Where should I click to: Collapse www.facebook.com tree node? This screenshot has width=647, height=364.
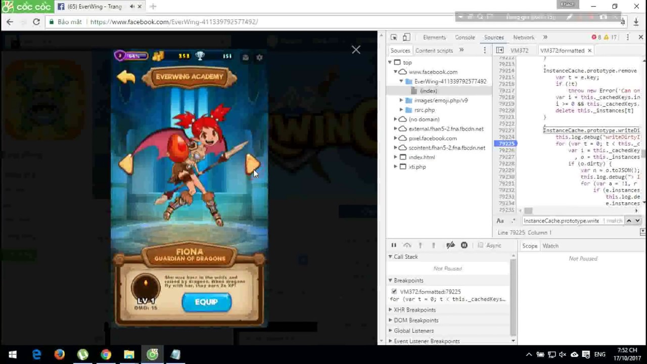pyautogui.click(x=396, y=72)
